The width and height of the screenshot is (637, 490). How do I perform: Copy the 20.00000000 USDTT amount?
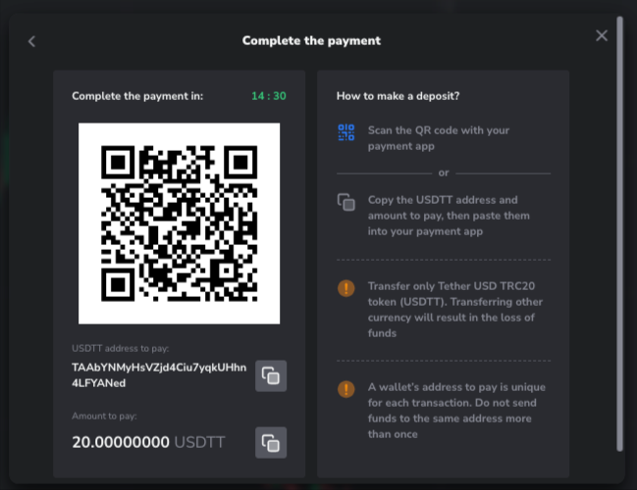coord(271,442)
